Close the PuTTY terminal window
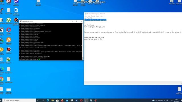The height and width of the screenshot is (102, 182). coord(81,21)
